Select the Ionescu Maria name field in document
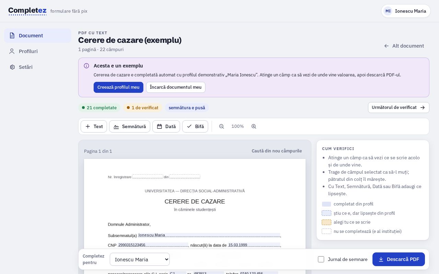This screenshot has width=439, height=274. [209, 235]
